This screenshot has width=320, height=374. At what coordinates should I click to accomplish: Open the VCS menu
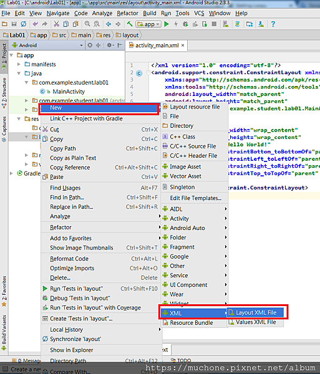tap(199, 13)
